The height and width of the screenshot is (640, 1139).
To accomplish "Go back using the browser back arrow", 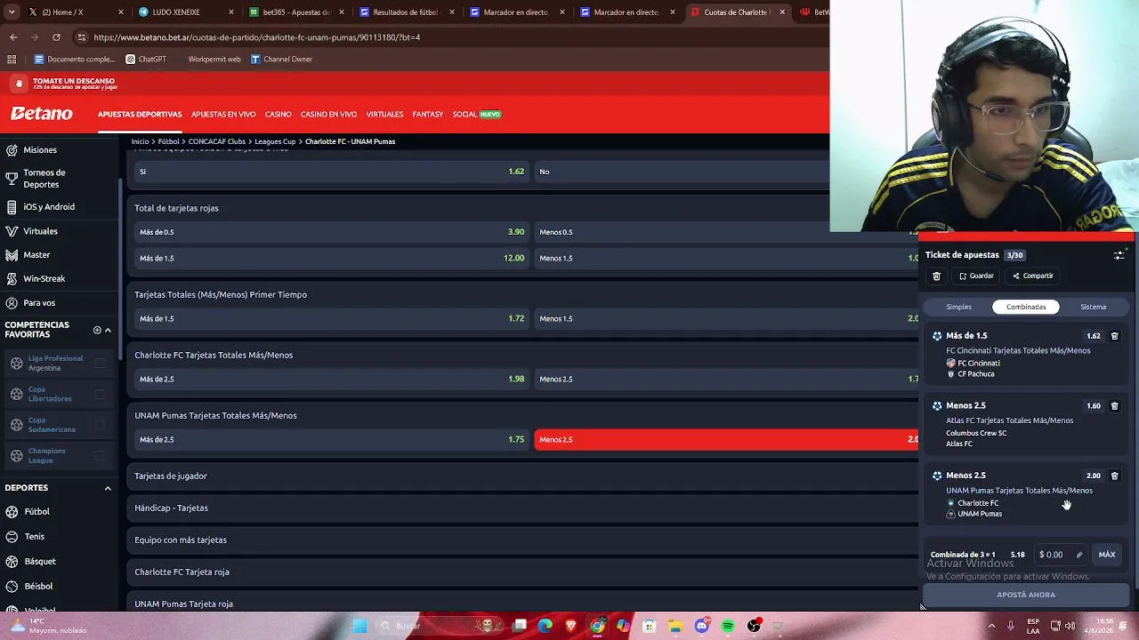I will pos(13,37).
